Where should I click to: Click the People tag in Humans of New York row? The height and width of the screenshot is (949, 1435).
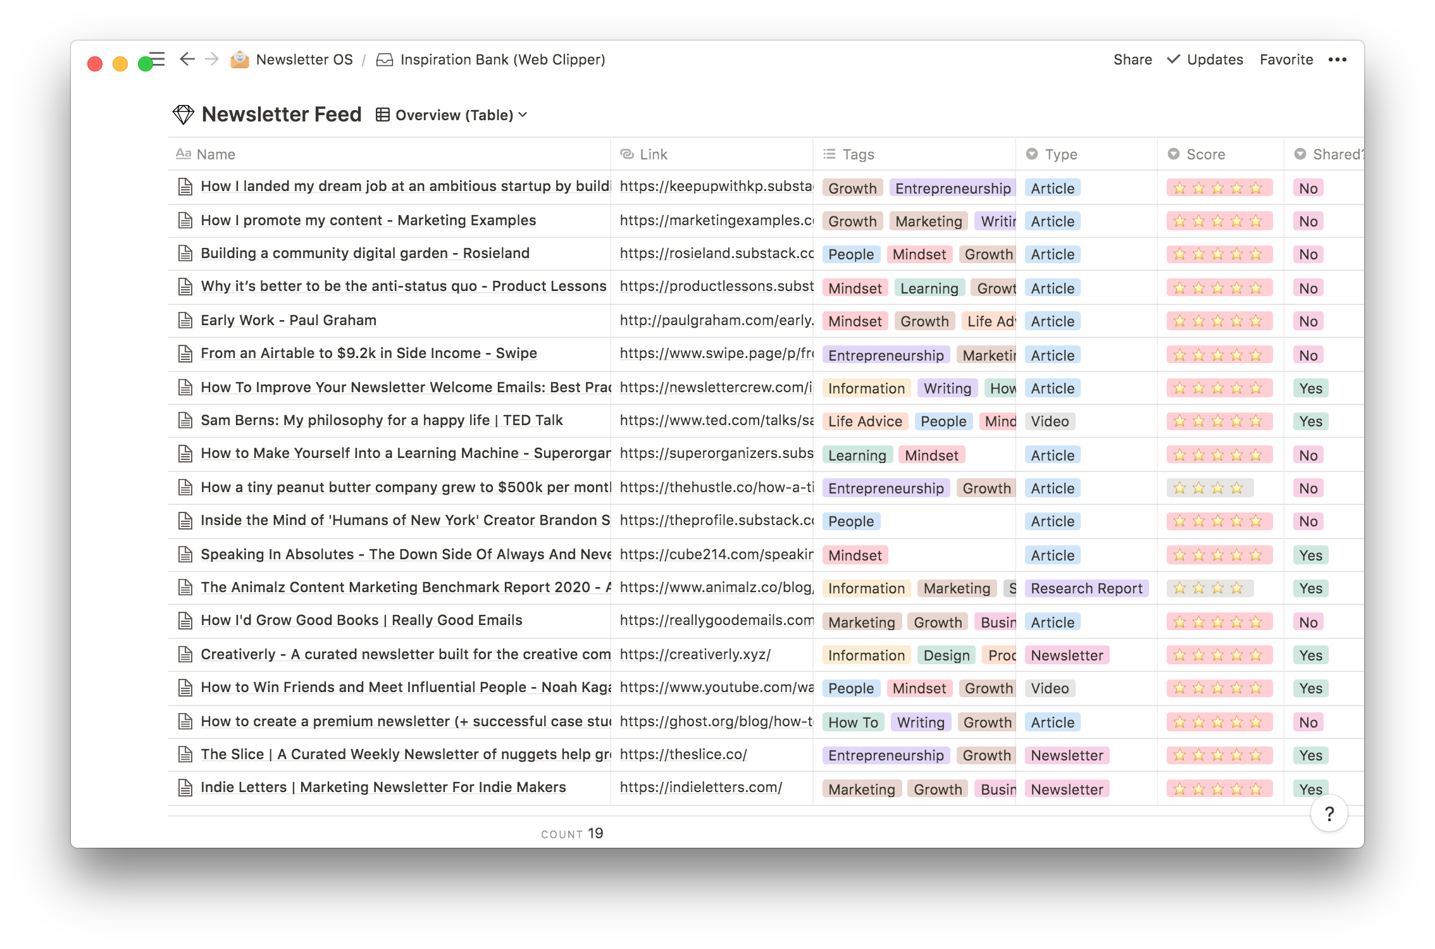pos(851,521)
